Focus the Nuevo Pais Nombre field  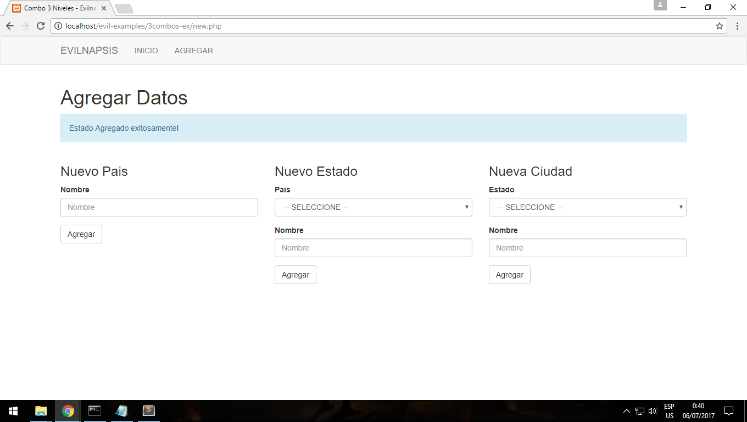tap(159, 207)
